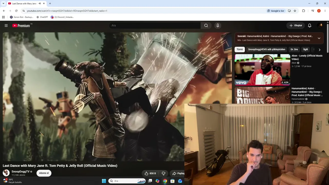Open the ChatGPT bookmark
Viewport: 329px width, 185px height.
tap(42, 17)
